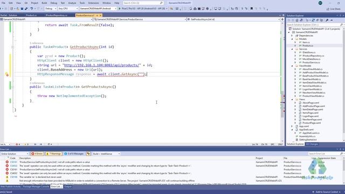This screenshot has width=345, height=194.
Task: Open the Extensions menu
Action: 93,3
